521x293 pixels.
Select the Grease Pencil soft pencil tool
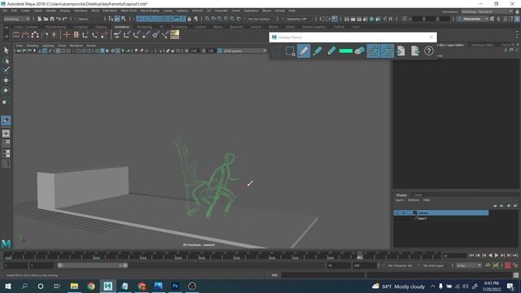(331, 50)
